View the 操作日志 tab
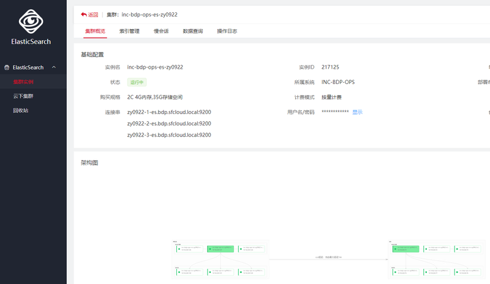Viewport: 490px width, 284px height. [227, 31]
